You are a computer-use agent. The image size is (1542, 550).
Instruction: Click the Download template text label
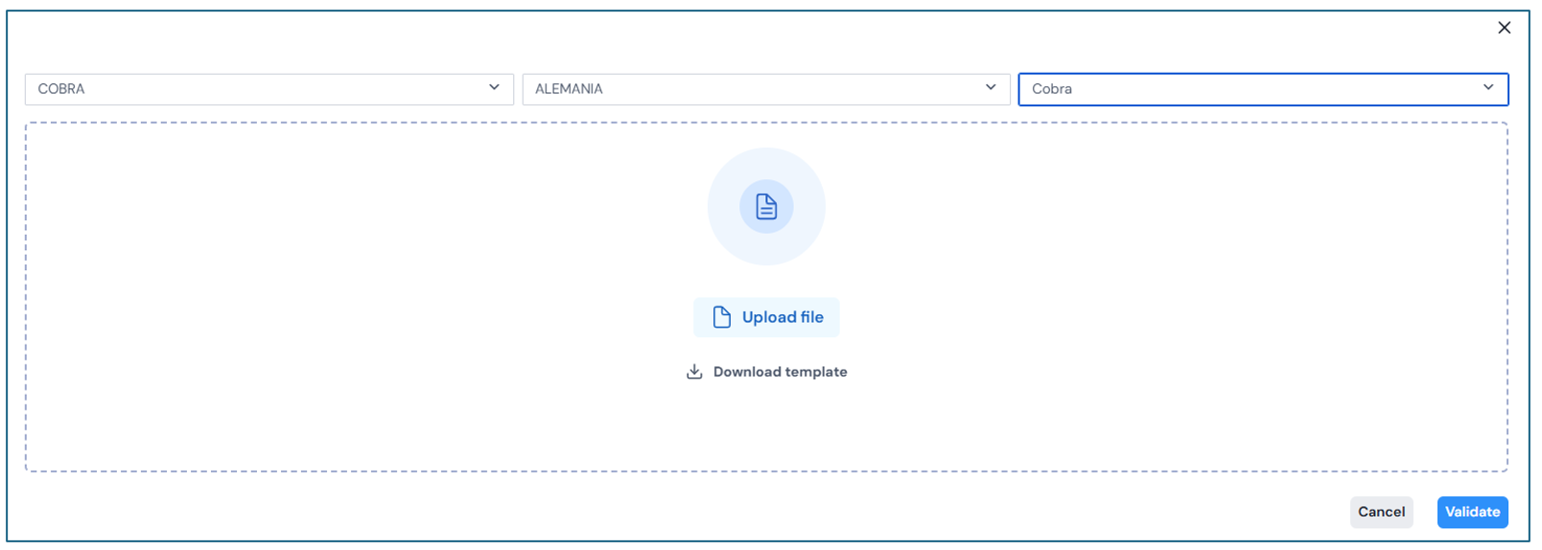(x=780, y=372)
